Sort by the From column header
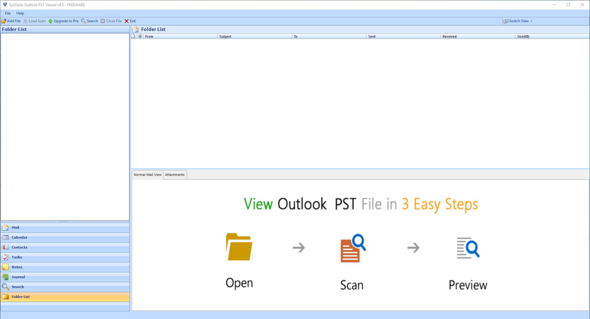 pyautogui.click(x=180, y=36)
